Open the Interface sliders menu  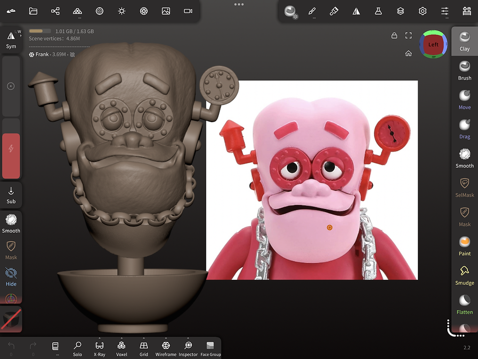(x=445, y=12)
